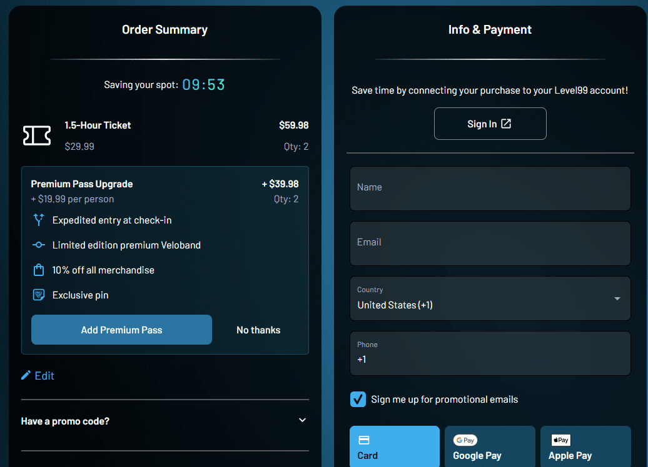Click the exclusive pin badge icon

tap(39, 295)
